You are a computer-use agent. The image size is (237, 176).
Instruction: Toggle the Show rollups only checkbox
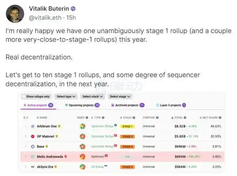tap(24, 96)
